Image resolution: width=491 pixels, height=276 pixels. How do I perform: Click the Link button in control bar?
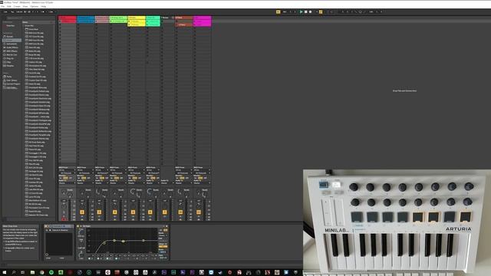click(x=5, y=12)
